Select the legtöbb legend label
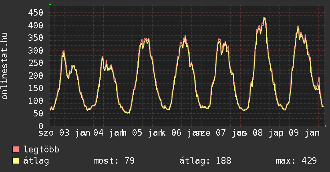The image size is (330, 172). [x=41, y=150]
